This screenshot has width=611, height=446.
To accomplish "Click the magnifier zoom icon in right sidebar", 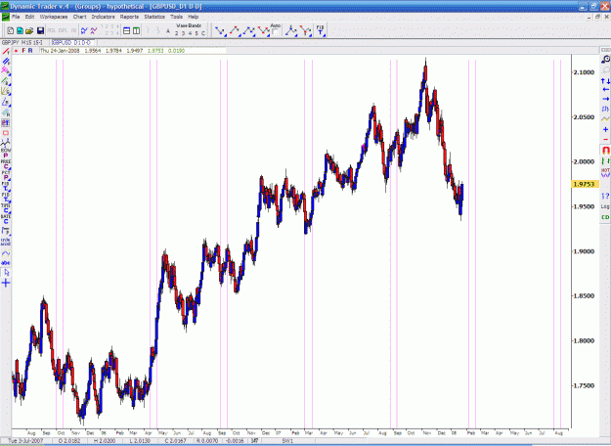I will [605, 60].
